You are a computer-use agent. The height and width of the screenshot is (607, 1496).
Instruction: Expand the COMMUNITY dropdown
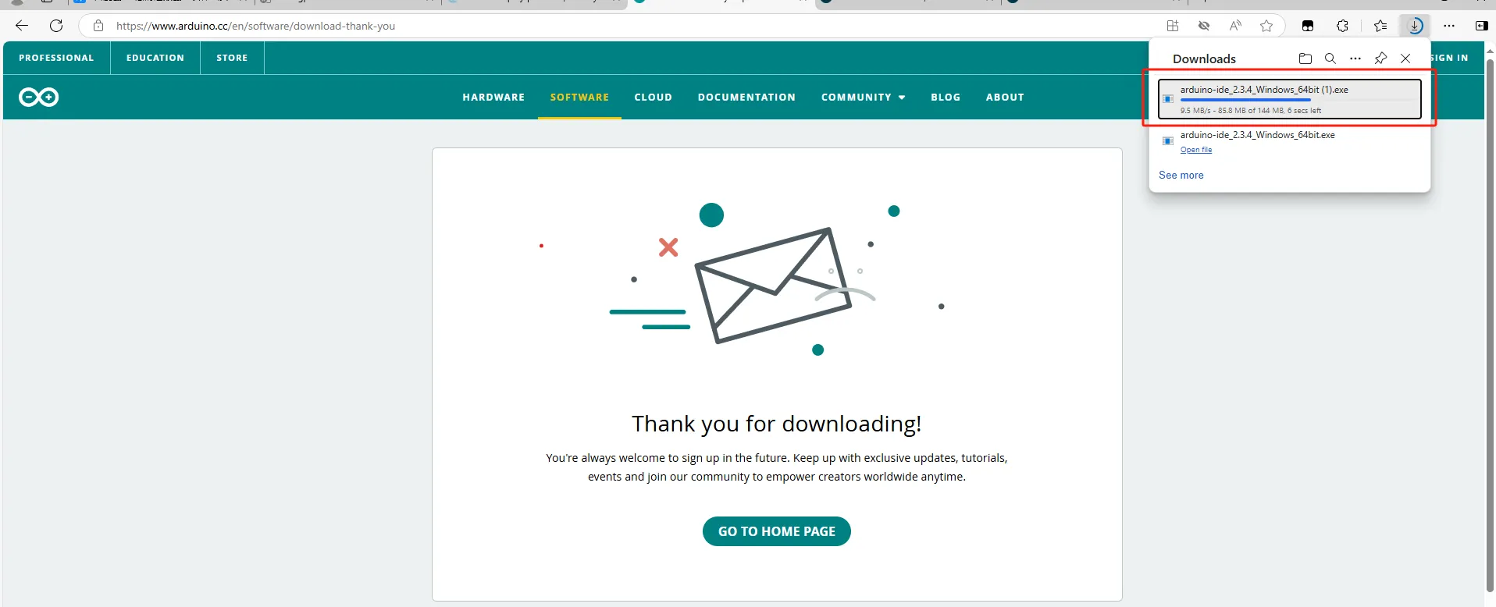coord(863,98)
